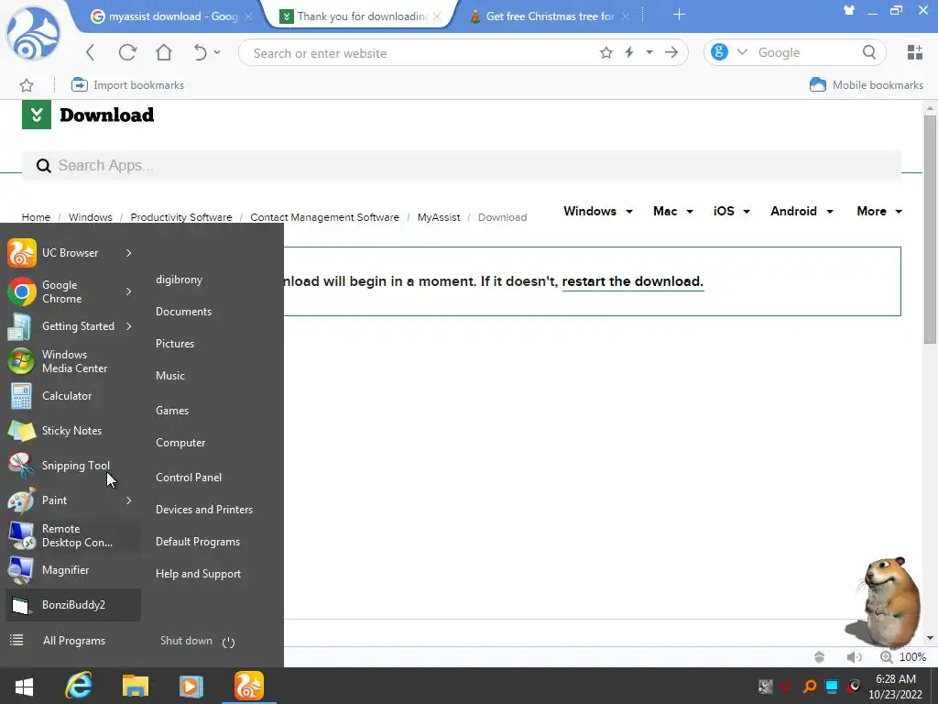Open a new tab with plus icon
The width and height of the screenshot is (938, 704).
[679, 15]
